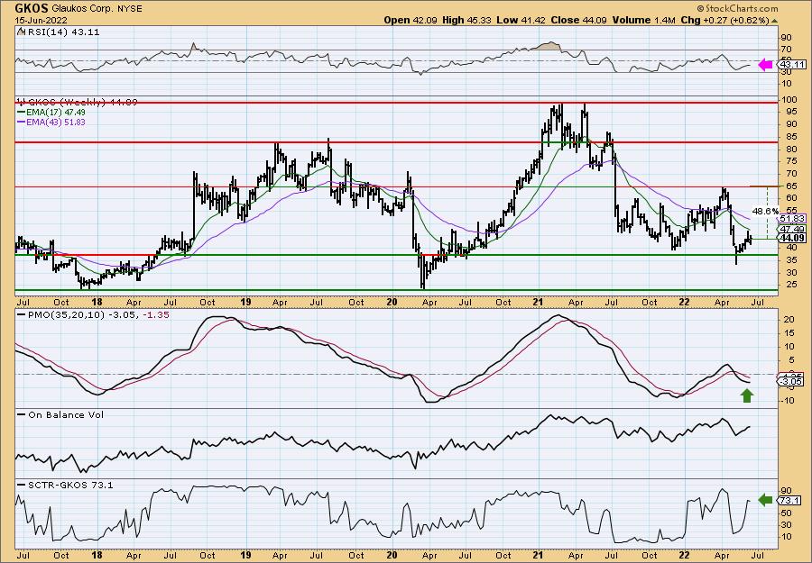Click the Close 44.09 header value

578,20
